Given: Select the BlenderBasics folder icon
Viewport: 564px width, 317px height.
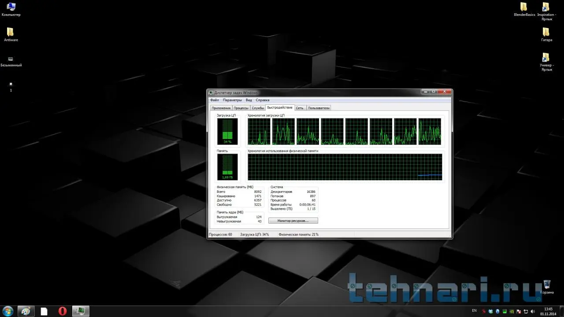Looking at the screenshot, I should [524, 9].
